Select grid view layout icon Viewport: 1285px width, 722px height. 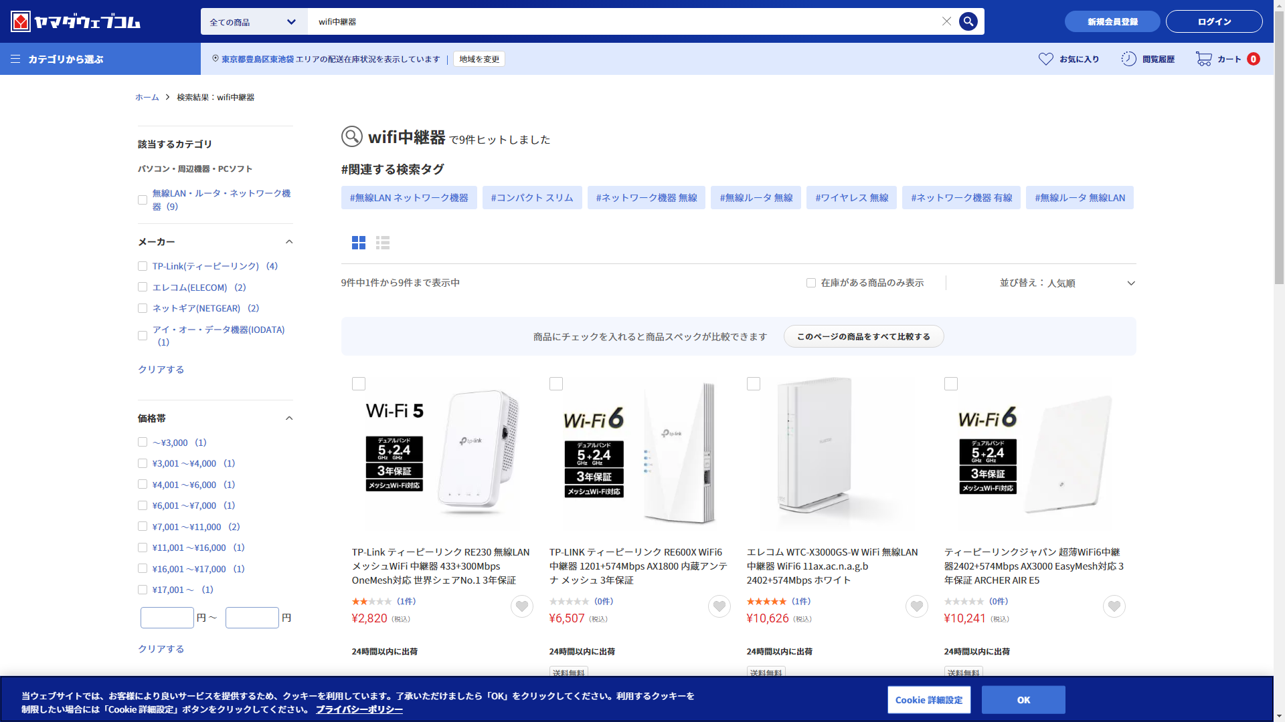[x=359, y=243]
